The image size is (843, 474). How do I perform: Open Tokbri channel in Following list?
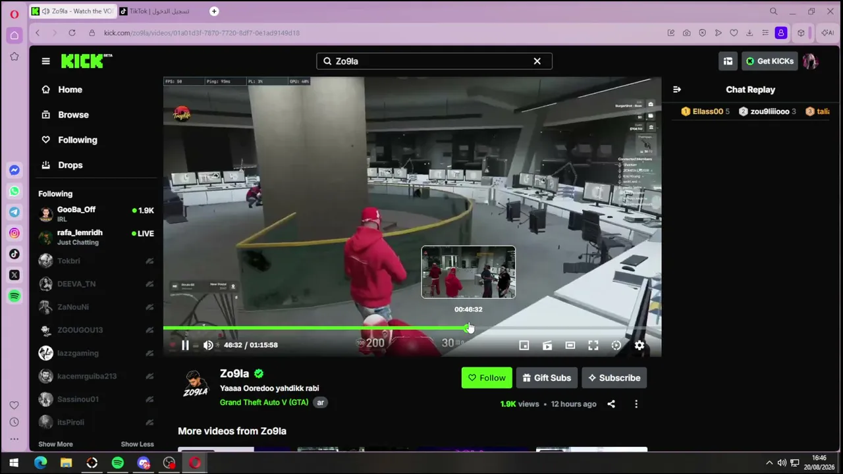click(x=96, y=261)
